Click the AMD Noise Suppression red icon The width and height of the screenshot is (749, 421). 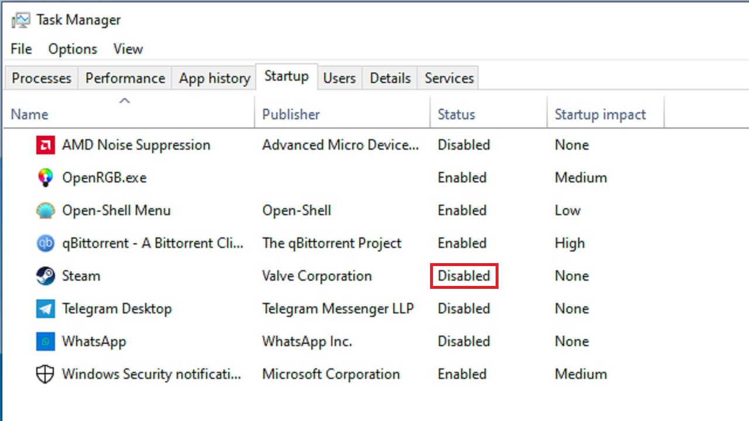pyautogui.click(x=45, y=145)
